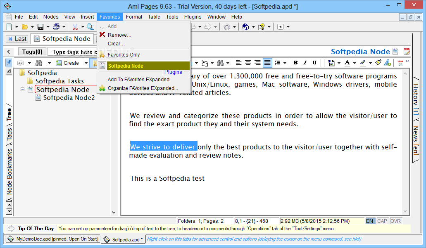Switch to MyDemoDoc.apd document tab

click(x=53, y=239)
